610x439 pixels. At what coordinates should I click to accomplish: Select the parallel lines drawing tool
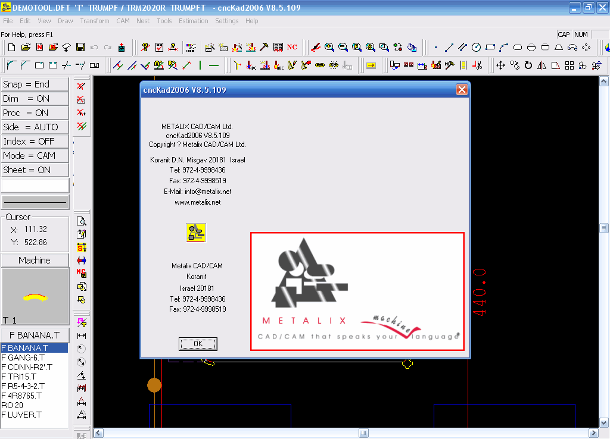click(462, 48)
